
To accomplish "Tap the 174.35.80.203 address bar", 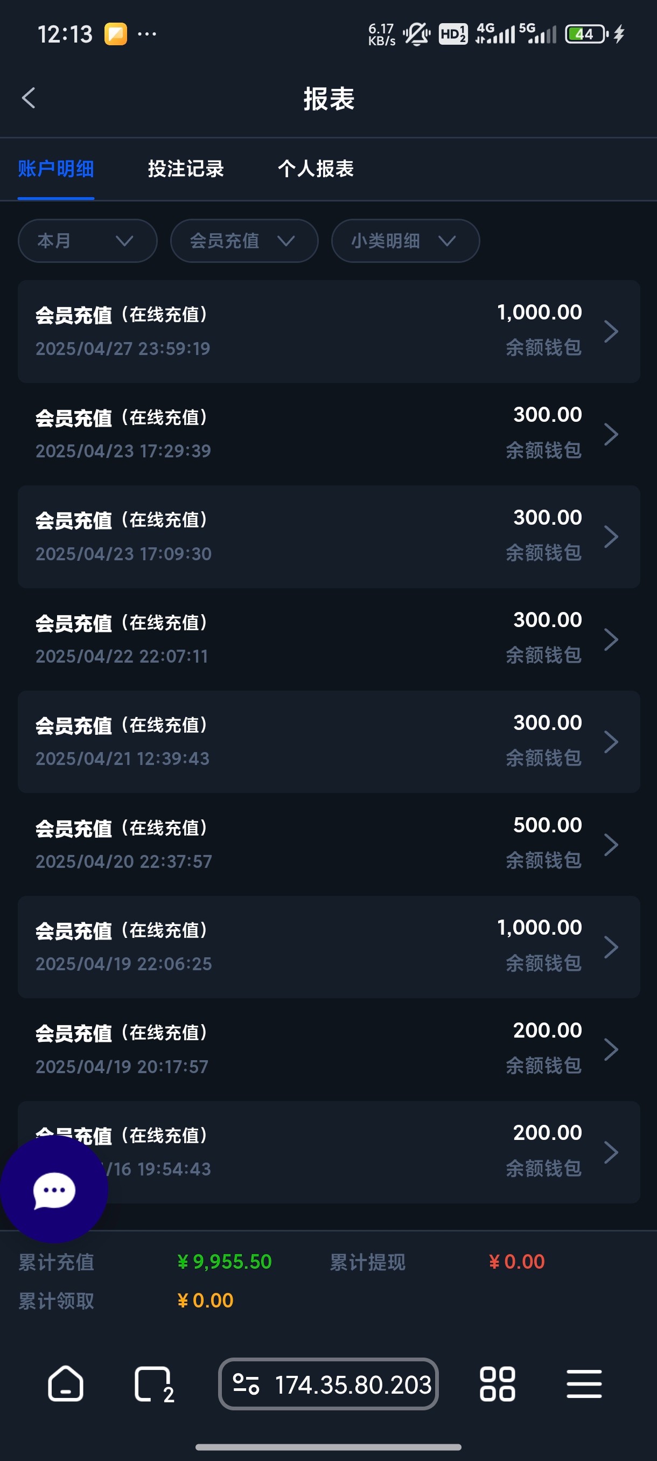I will (x=353, y=1385).
